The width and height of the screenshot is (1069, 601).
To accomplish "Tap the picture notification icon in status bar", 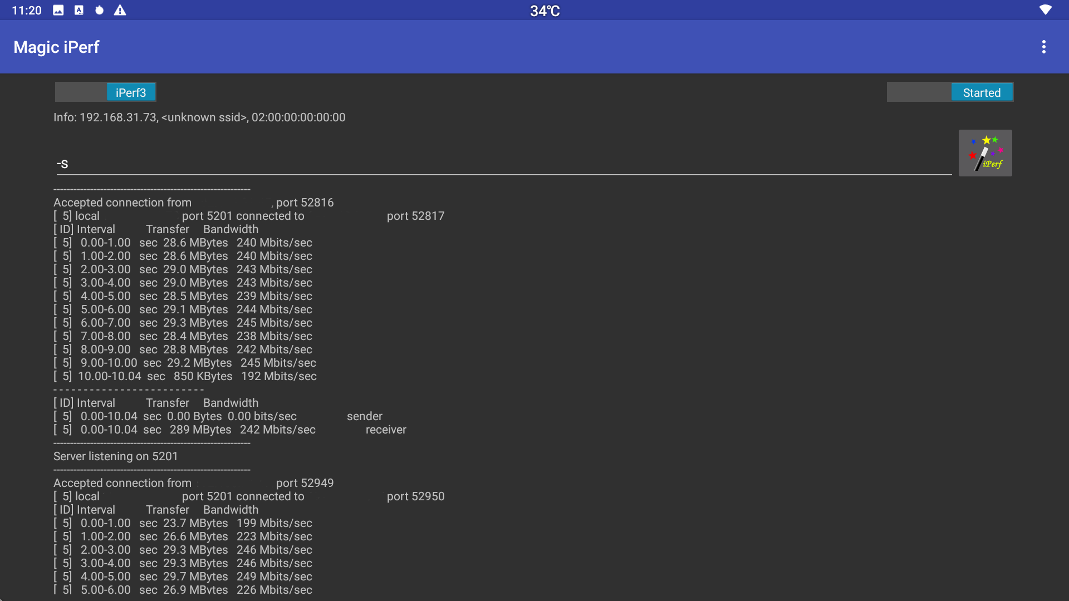I will click(58, 10).
